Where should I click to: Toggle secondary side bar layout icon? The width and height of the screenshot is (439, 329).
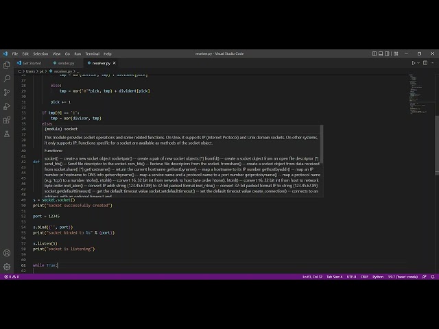(x=387, y=53)
